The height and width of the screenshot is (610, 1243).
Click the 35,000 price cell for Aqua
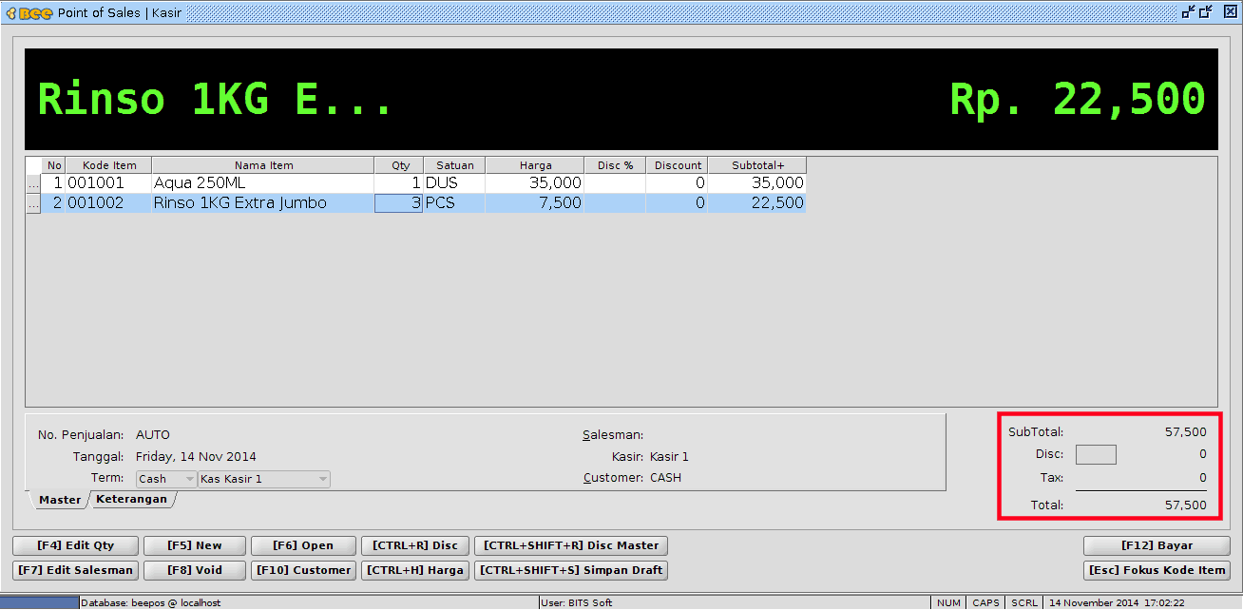535,183
